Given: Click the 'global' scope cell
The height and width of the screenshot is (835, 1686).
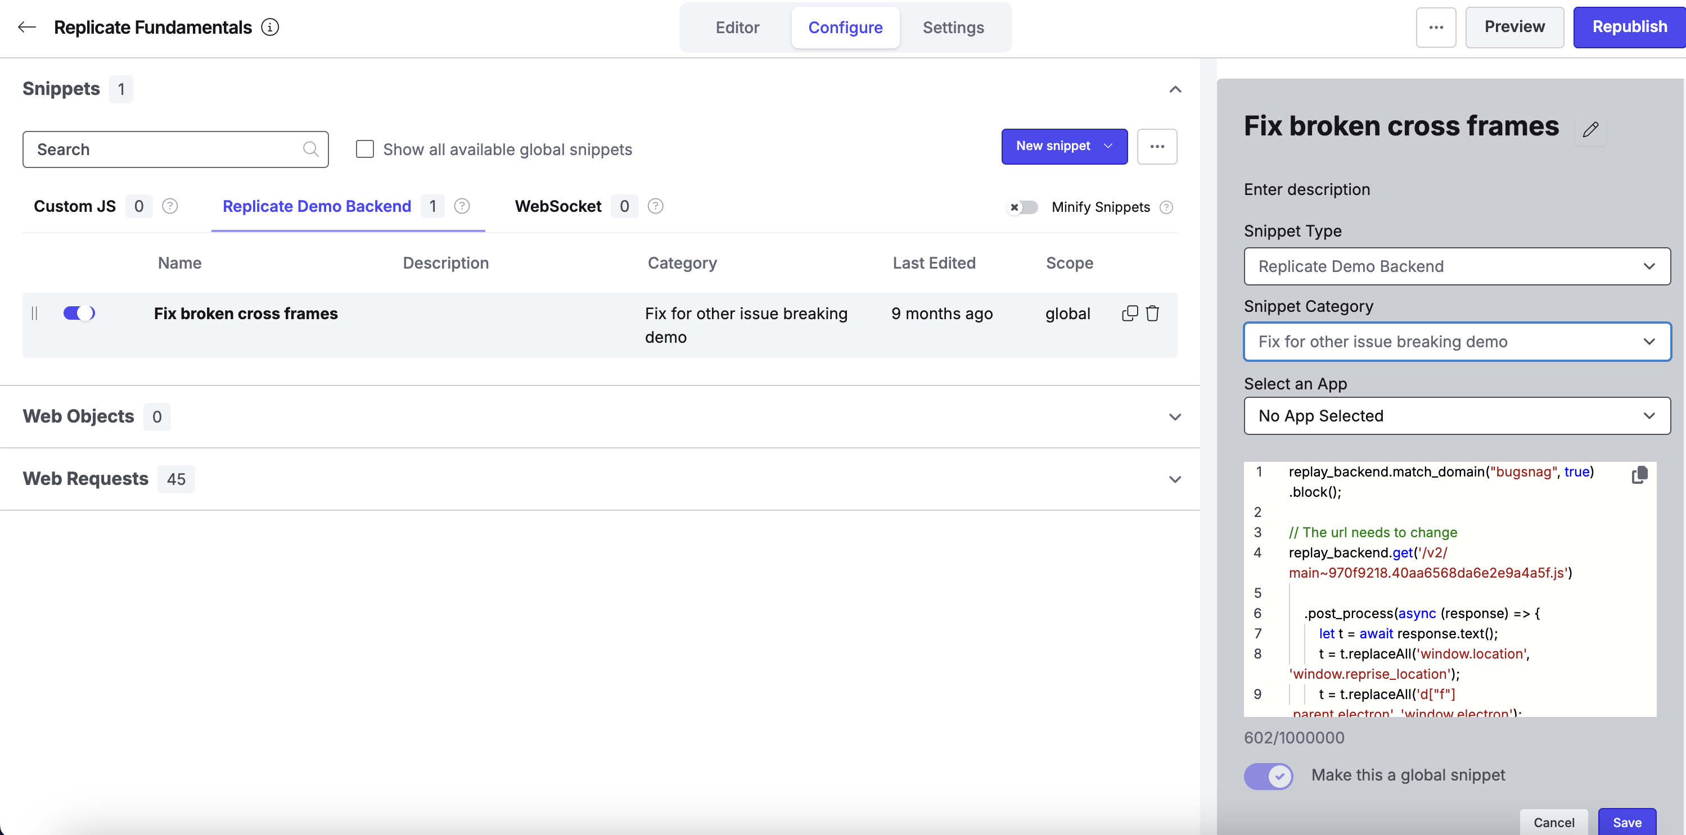Looking at the screenshot, I should pos(1067,313).
